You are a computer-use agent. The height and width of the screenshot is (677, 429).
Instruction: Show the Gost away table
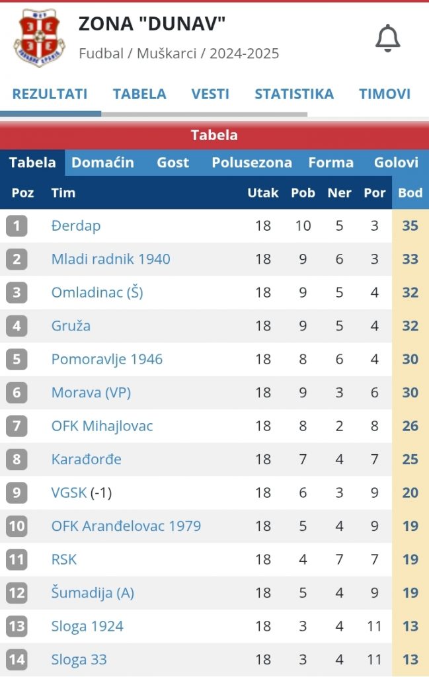pos(173,163)
